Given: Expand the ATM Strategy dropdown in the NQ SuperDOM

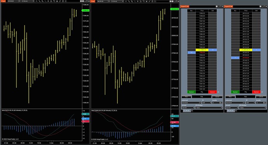Looking at the screenshot, I should coord(265,108).
